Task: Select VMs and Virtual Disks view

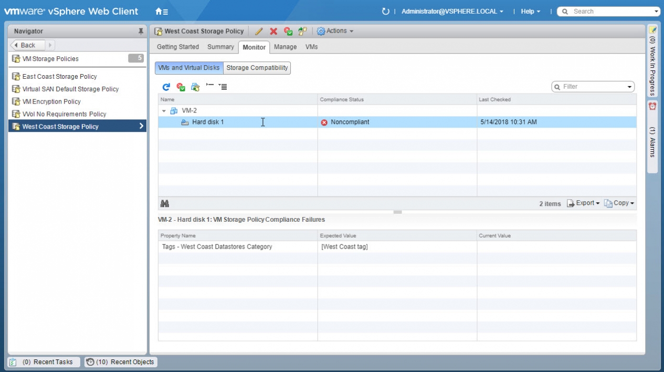Action: pos(189,68)
